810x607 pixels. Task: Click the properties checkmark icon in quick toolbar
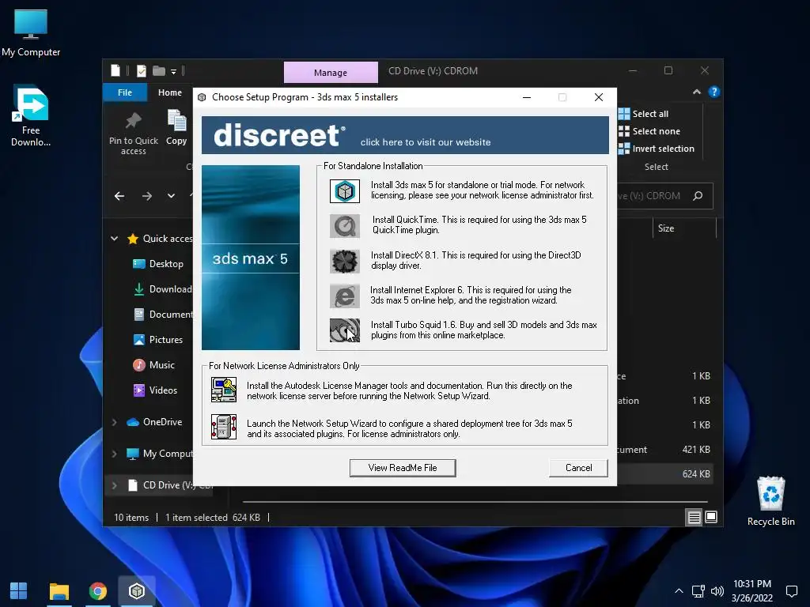(x=141, y=70)
